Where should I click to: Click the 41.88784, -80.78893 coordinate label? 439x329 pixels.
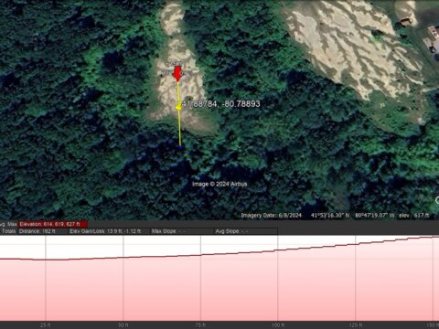(221, 104)
